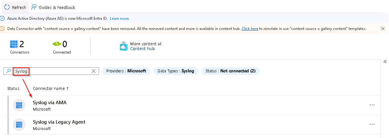The height and width of the screenshot is (138, 389).
Task: Open Guides & Feedback
Action: coord(53,7)
